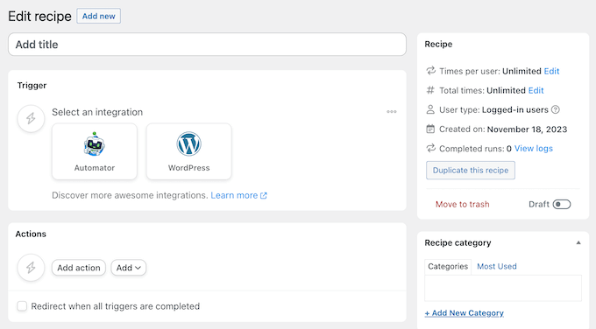The image size is (596, 329).
Task: Click the User type person icon
Action: pos(430,109)
